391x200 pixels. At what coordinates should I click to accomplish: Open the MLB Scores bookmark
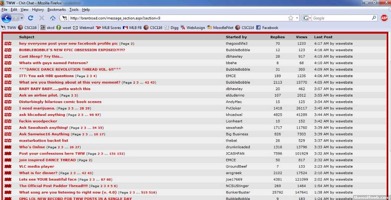click(108, 27)
